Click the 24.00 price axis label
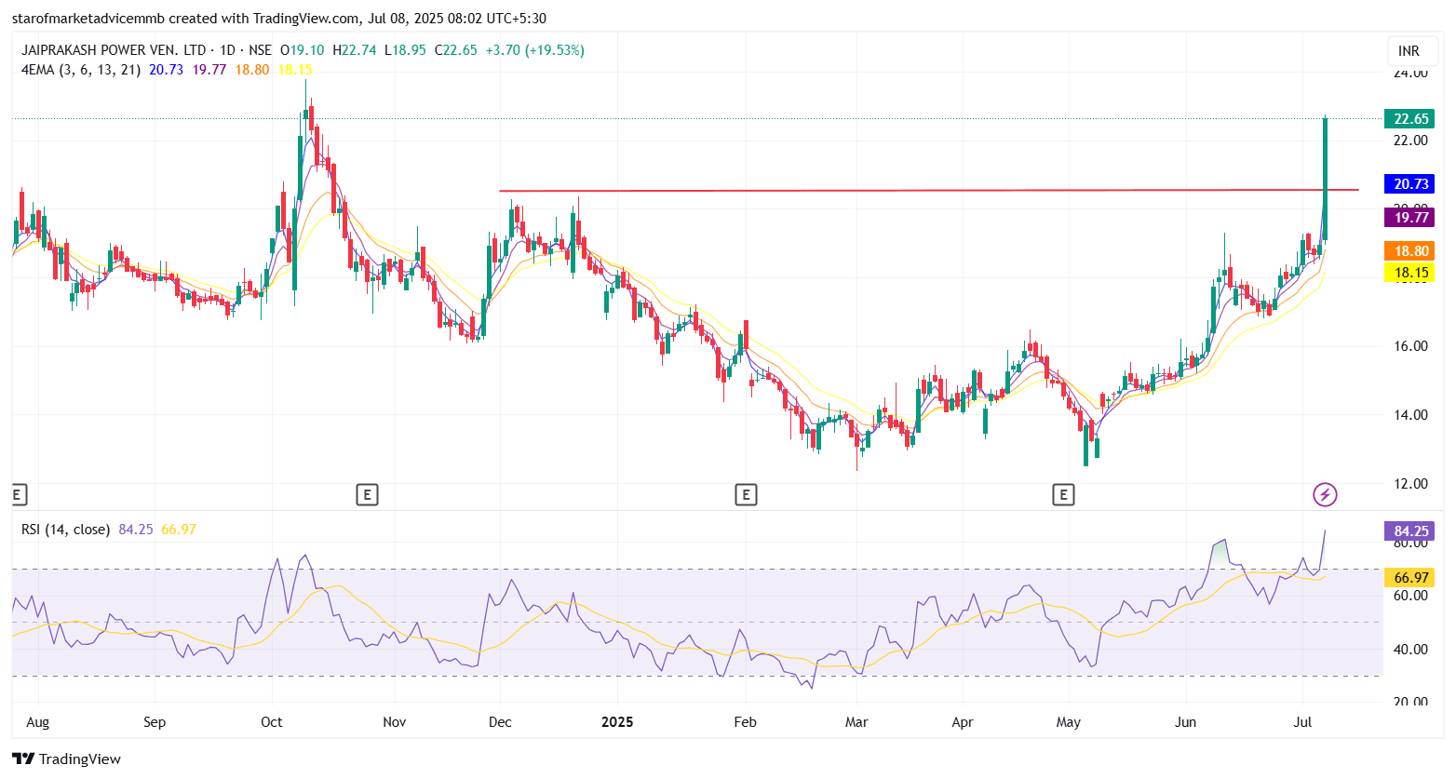The image size is (1456, 779). pos(1410,73)
